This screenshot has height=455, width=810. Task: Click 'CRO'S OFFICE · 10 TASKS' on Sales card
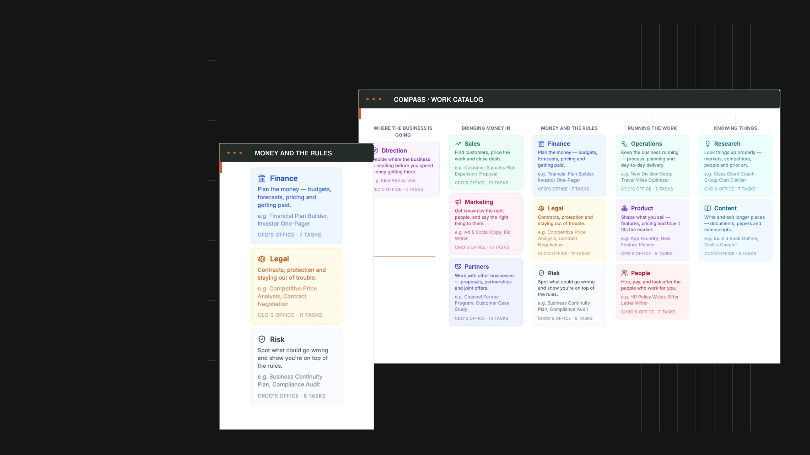tap(481, 183)
